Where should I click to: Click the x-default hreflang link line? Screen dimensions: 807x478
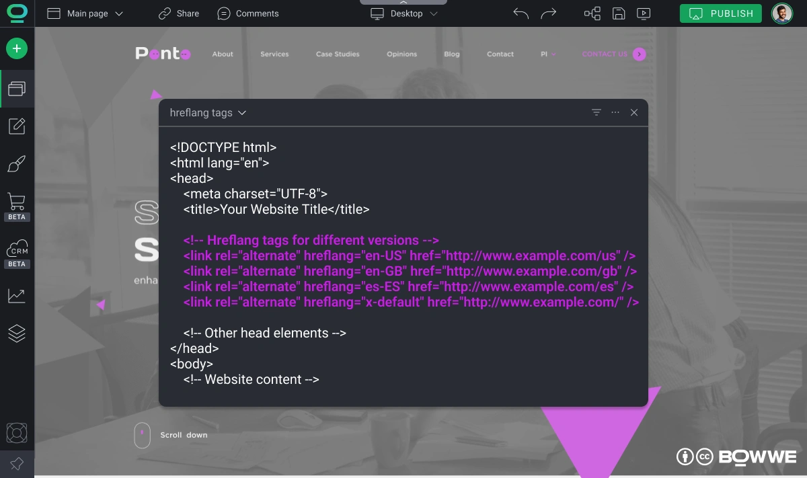411,303
